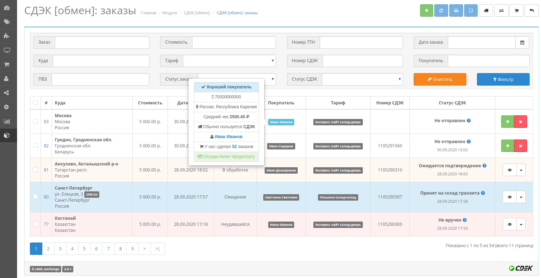Click red delete cross for order 82

(520, 146)
